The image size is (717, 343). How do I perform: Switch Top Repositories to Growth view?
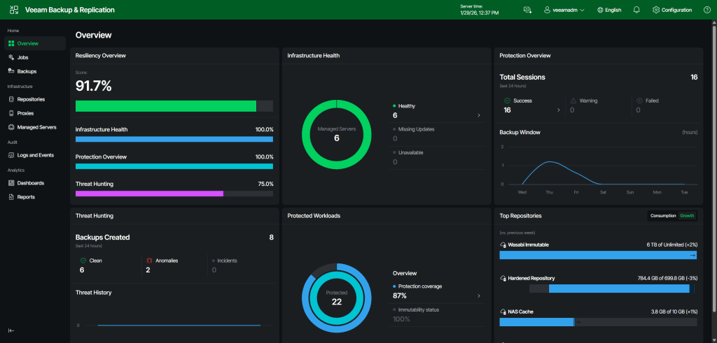688,216
